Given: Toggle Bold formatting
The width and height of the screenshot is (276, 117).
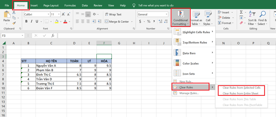Looking at the screenshot, I should [26, 21].
